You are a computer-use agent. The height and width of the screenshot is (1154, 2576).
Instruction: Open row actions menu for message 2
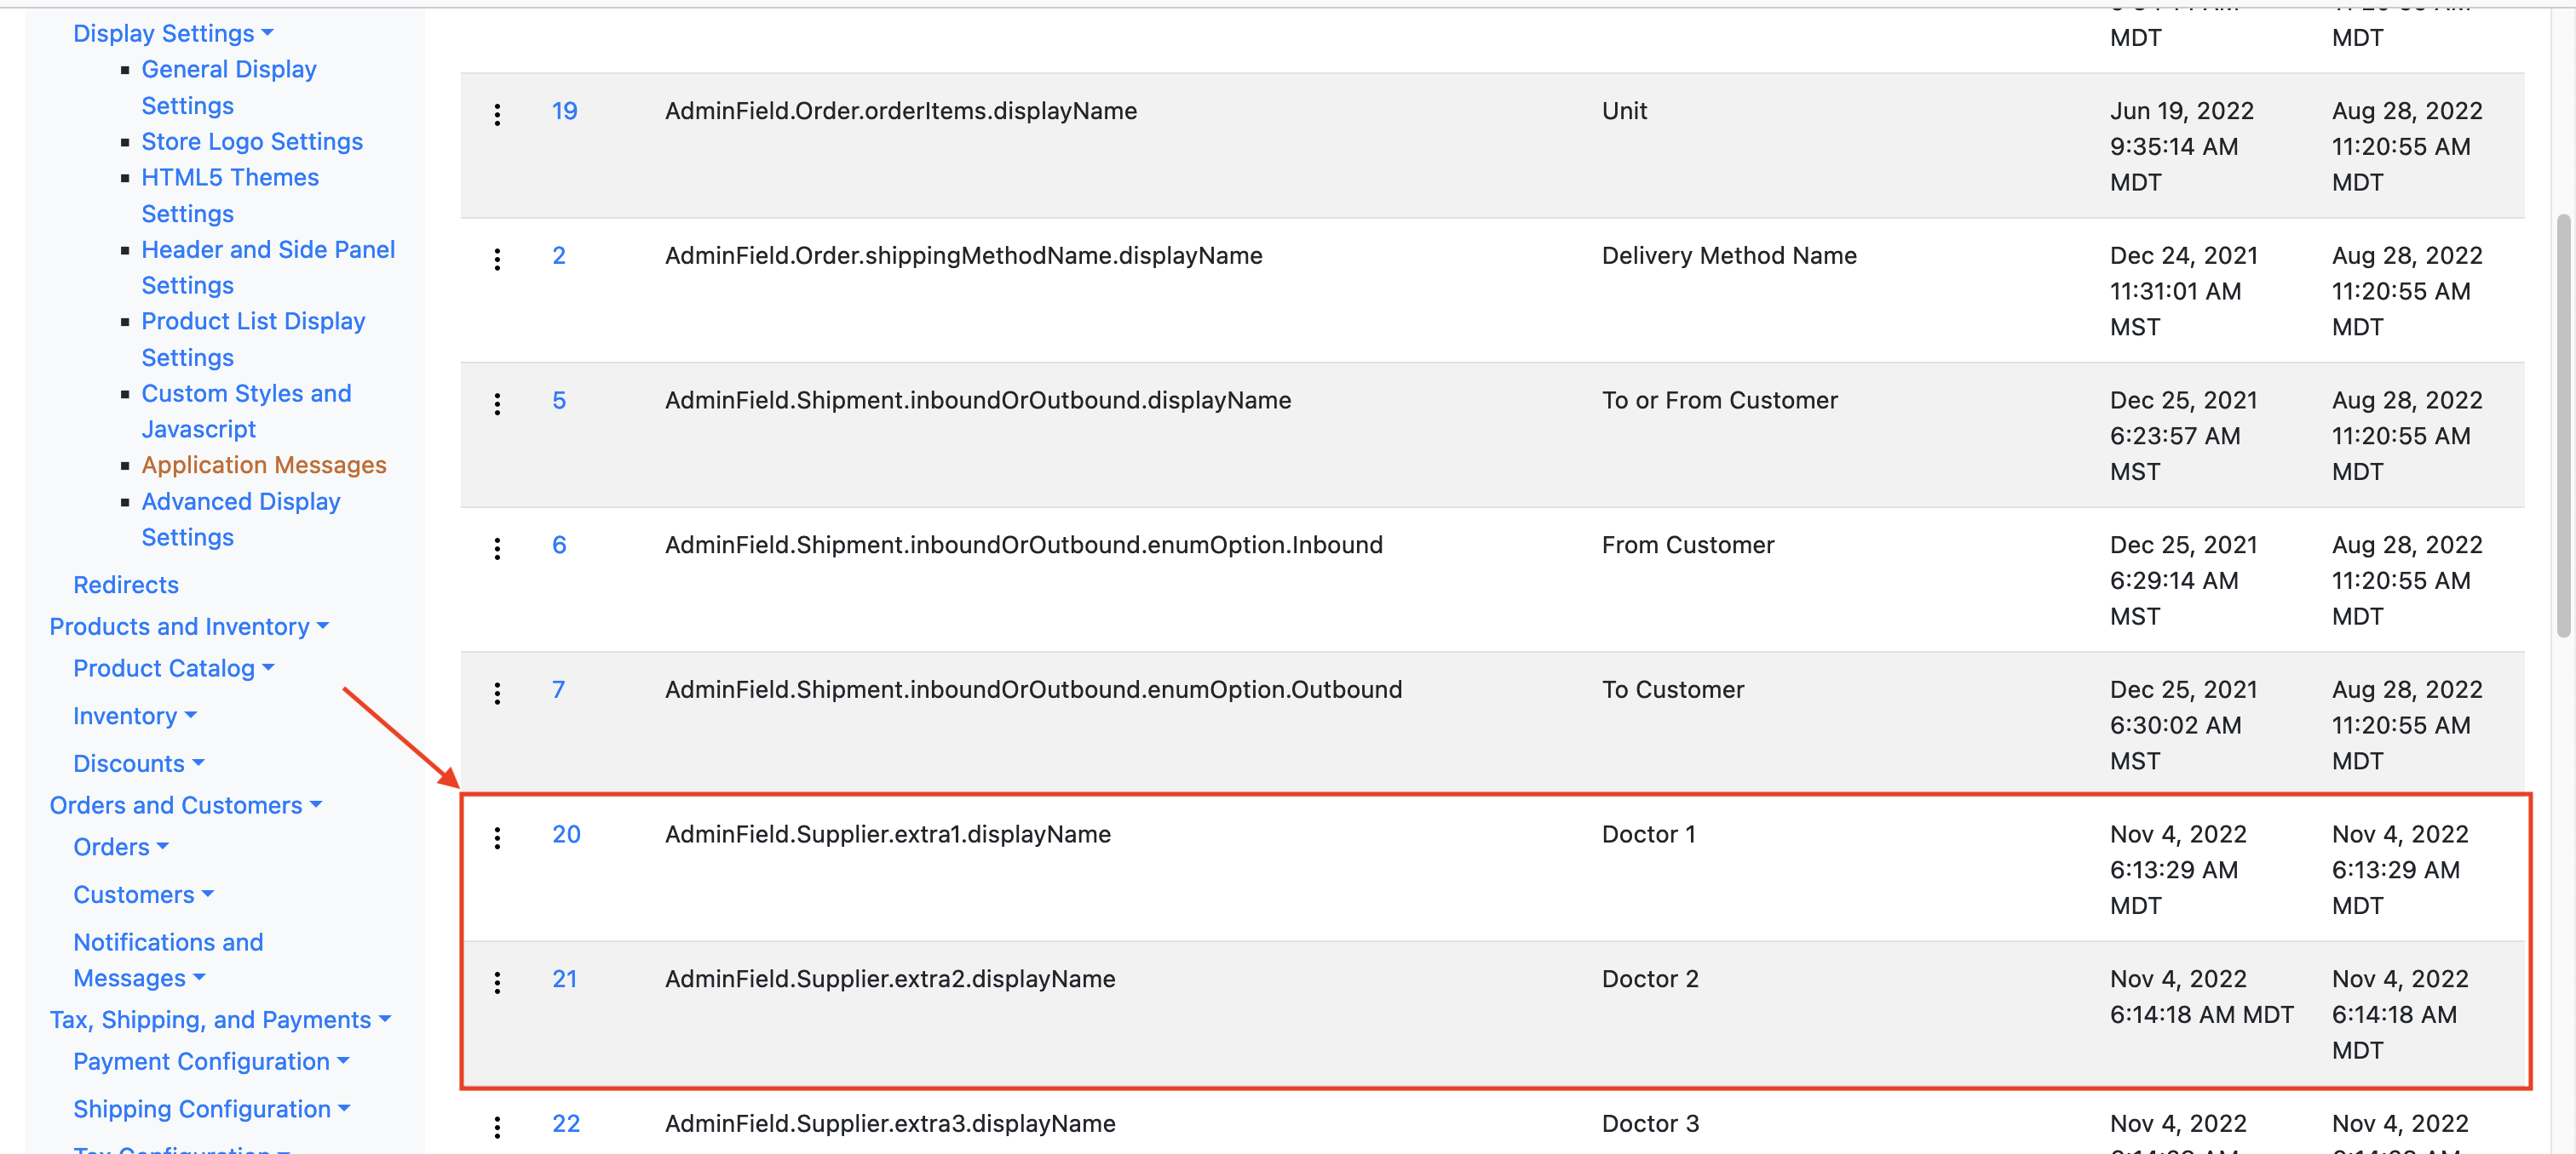click(x=497, y=260)
